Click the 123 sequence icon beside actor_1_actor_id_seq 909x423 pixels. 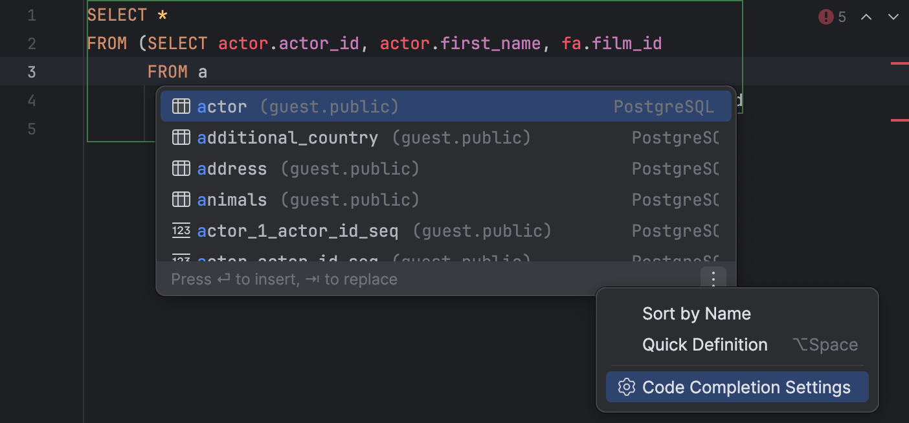pyautogui.click(x=181, y=230)
